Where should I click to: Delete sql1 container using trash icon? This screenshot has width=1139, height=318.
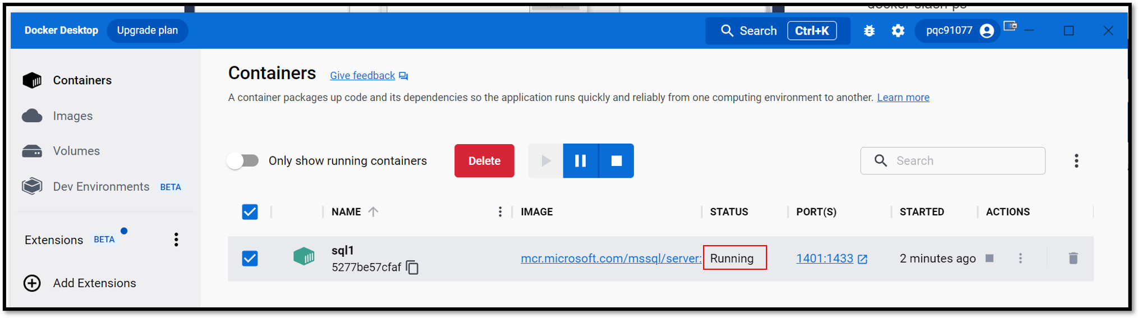click(1073, 258)
